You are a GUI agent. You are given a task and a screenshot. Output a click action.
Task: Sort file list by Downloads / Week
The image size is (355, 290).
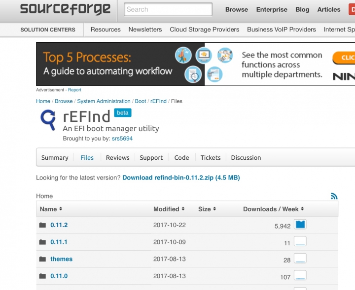273,209
